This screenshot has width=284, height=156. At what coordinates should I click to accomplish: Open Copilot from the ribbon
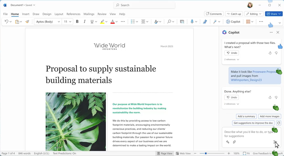click(x=233, y=22)
